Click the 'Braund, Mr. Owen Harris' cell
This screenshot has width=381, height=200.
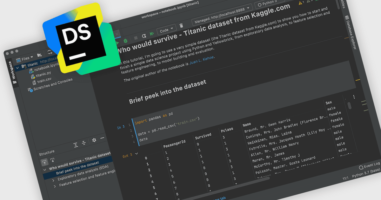point(267,125)
